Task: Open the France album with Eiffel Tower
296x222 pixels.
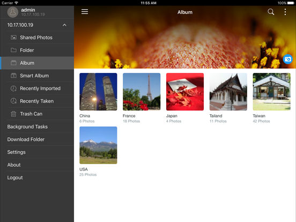Action: [142, 92]
